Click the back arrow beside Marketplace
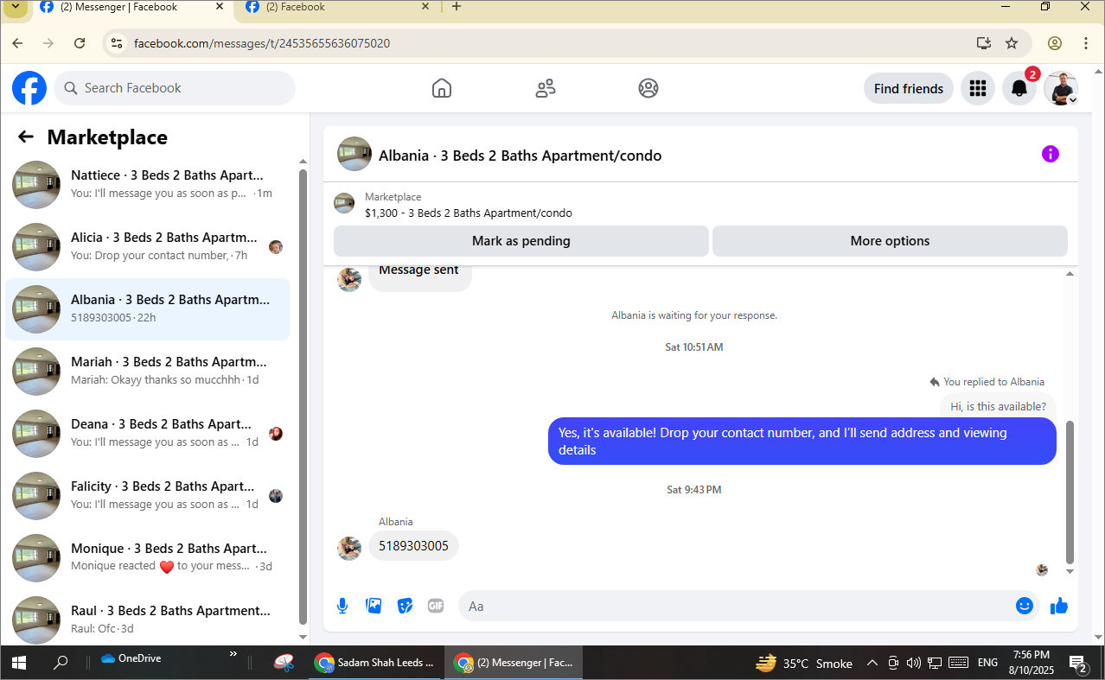 click(x=26, y=137)
